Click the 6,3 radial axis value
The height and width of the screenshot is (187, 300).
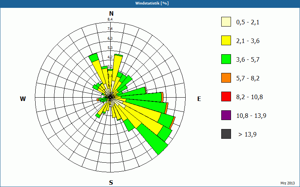click(x=110, y=39)
